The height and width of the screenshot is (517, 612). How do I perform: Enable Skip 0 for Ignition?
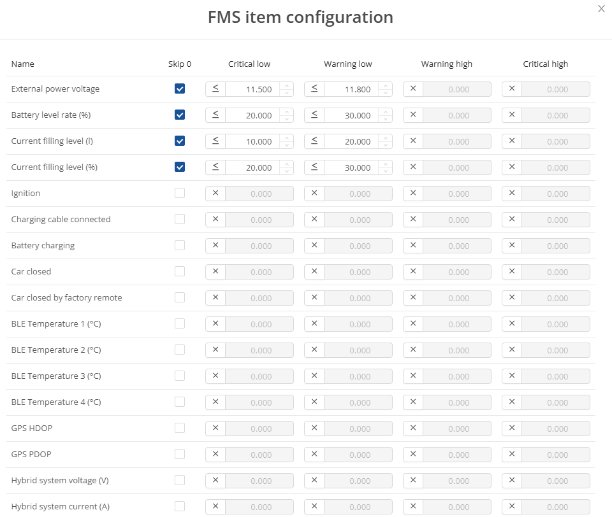[x=180, y=193]
